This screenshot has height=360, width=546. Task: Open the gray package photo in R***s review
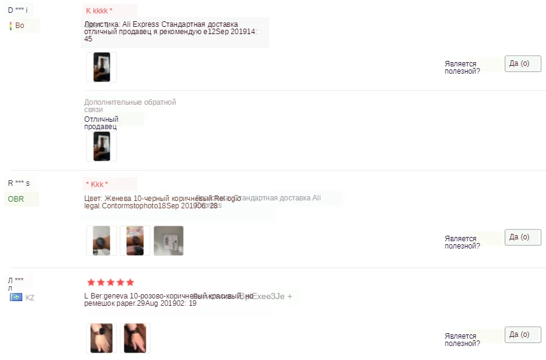(x=168, y=241)
